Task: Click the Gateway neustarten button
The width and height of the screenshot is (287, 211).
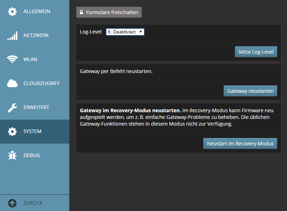Action: (250, 91)
